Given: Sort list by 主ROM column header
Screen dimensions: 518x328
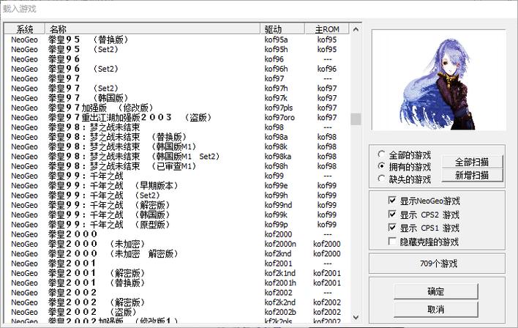Looking at the screenshot, I should (327, 29).
